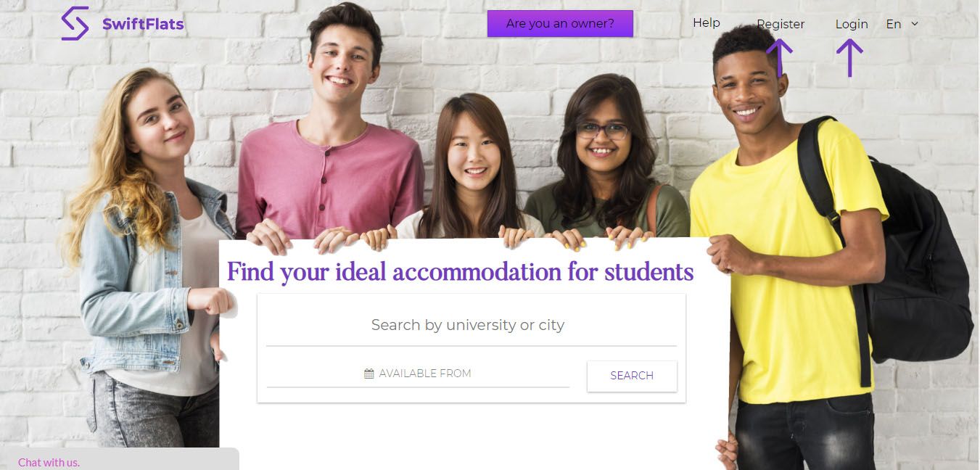The image size is (980, 470).
Task: Open the Login page
Action: 852,24
